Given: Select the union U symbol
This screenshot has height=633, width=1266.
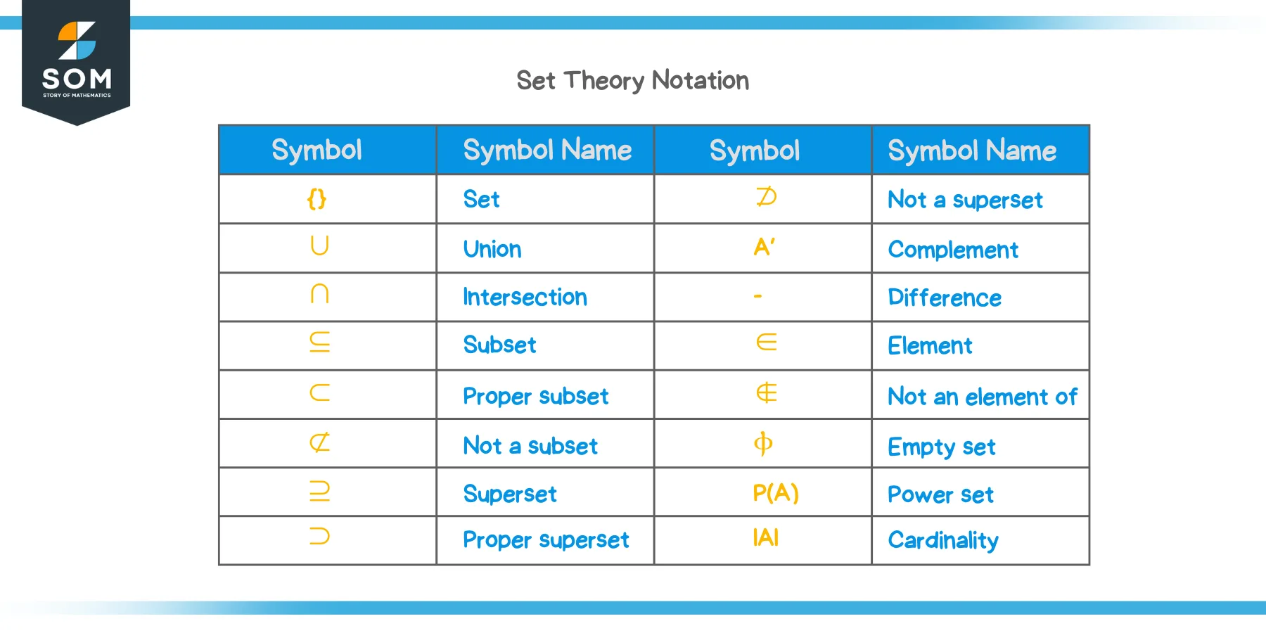Looking at the screenshot, I should pos(319,245).
